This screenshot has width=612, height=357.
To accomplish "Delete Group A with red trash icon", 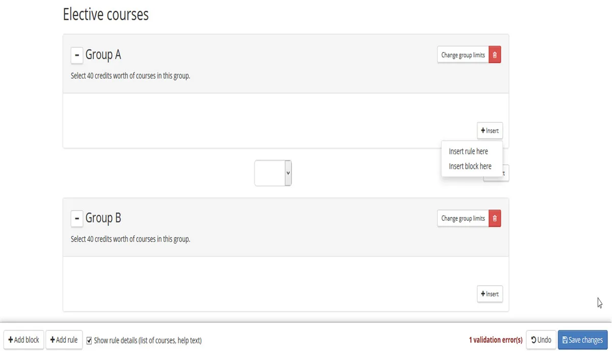I will point(495,55).
